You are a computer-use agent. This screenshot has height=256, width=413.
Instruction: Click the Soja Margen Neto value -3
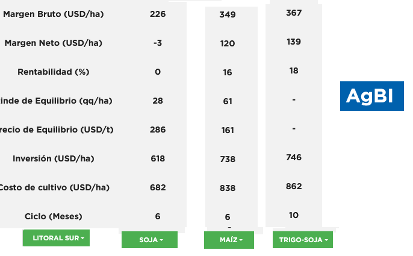pos(158,43)
